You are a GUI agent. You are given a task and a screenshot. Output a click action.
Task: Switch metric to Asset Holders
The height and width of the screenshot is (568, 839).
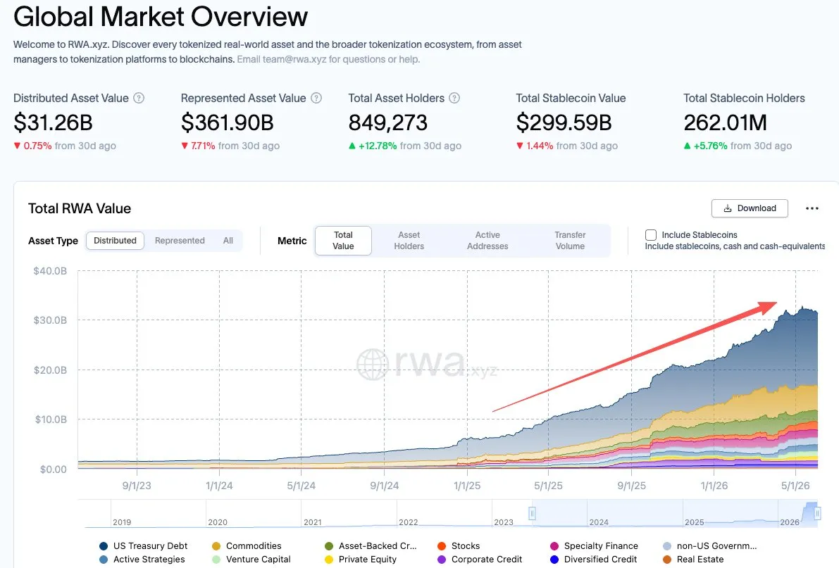pos(409,241)
